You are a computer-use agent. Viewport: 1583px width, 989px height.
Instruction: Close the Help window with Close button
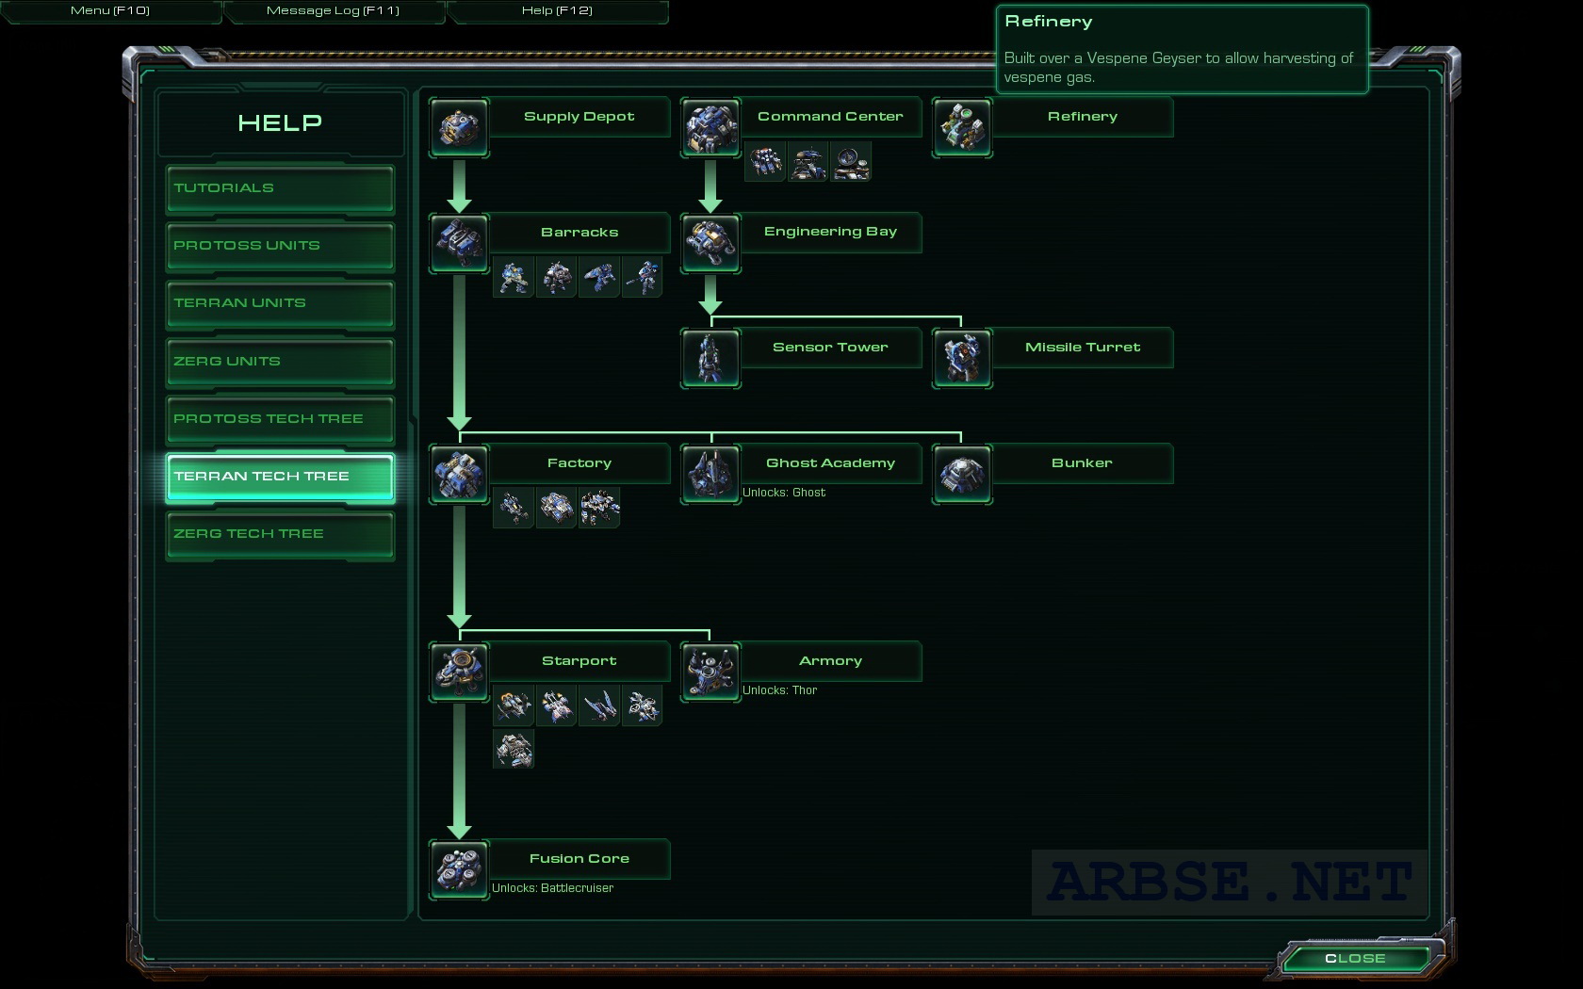coord(1355,959)
